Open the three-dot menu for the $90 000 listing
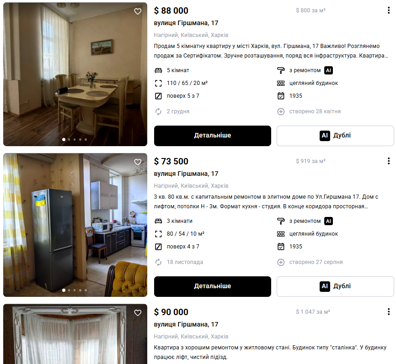Viewport: 396px width, 364px height. [388, 312]
